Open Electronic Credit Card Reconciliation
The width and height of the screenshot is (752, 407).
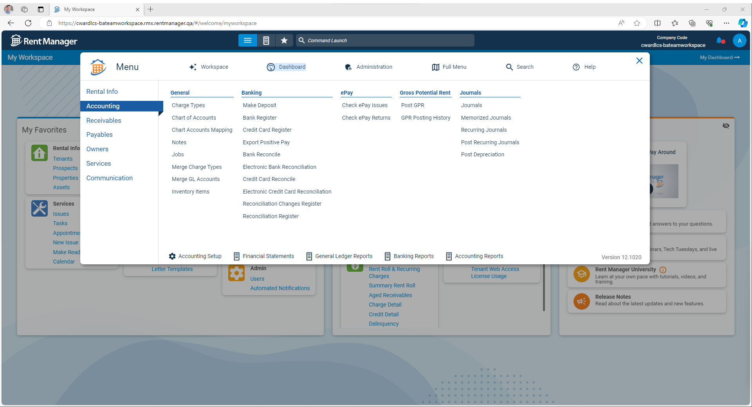tap(287, 192)
